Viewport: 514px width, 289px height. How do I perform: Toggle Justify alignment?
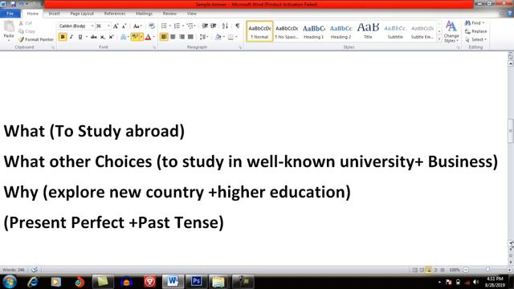190,37
